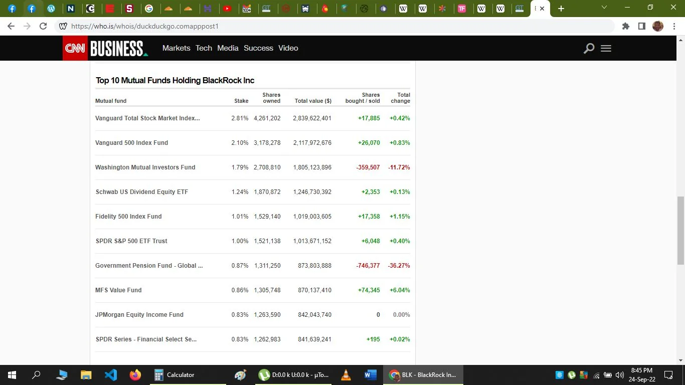Select JPMorgan Equity Income Fund name
The height and width of the screenshot is (385, 685).
[x=139, y=315]
